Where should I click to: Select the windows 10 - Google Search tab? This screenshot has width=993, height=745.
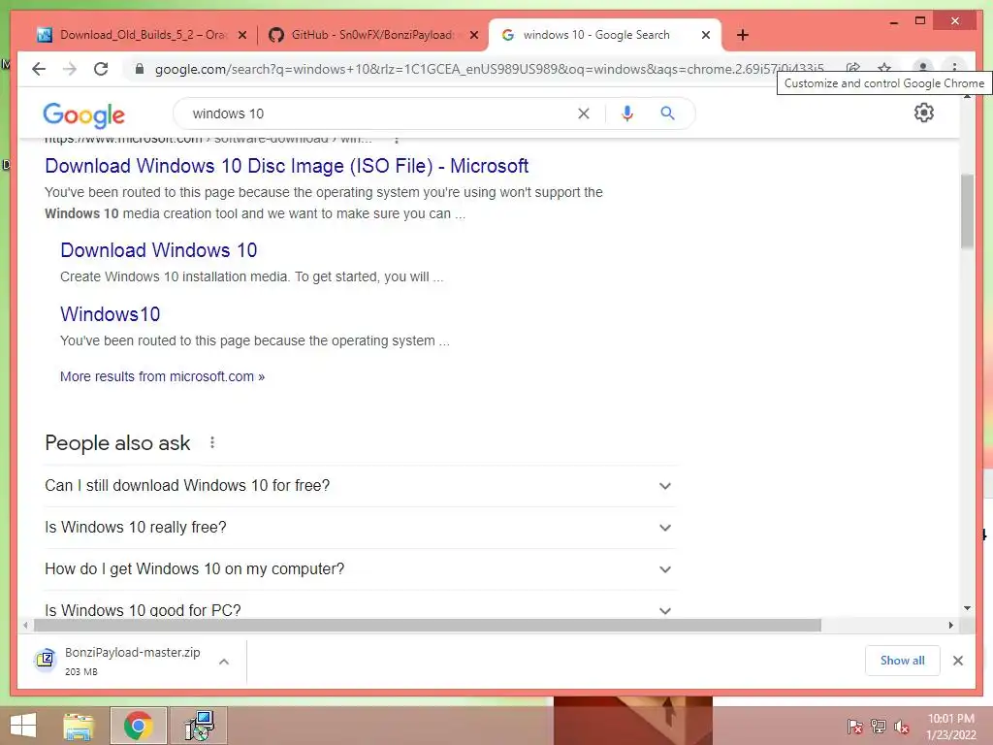tap(596, 35)
